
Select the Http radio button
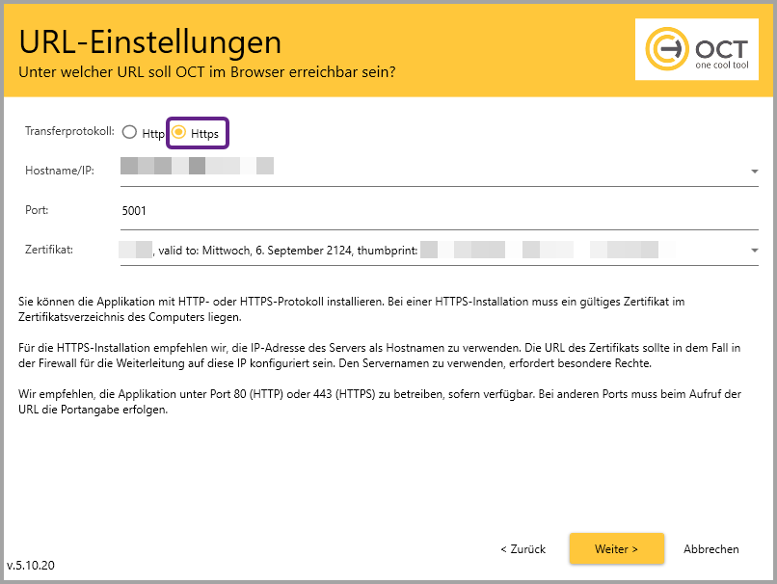(130, 133)
